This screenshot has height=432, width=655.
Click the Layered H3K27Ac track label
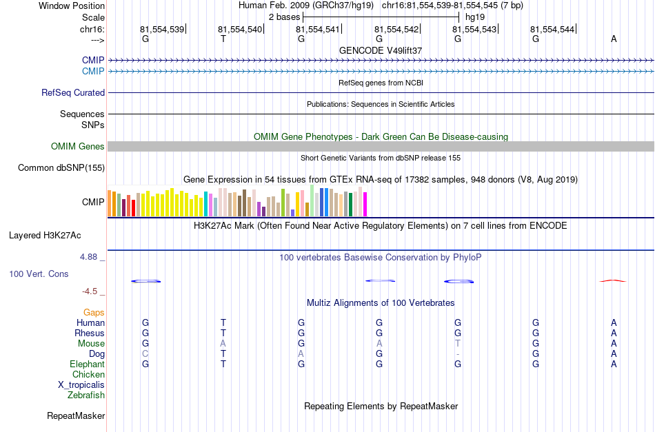pos(45,236)
